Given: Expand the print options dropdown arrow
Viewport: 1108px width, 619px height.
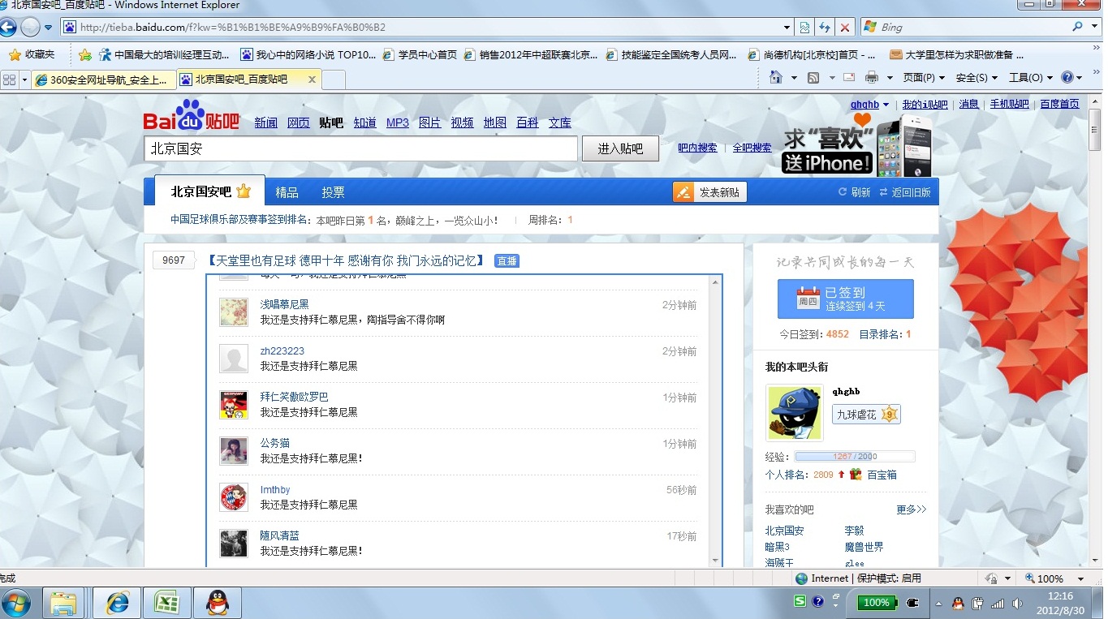Looking at the screenshot, I should pyautogui.click(x=890, y=78).
